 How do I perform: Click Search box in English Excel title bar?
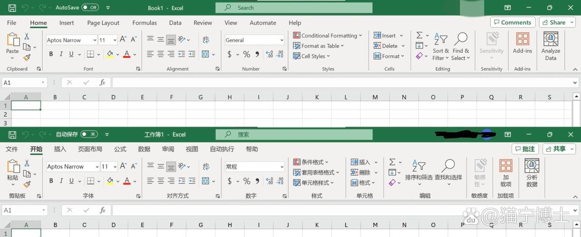click(x=294, y=8)
